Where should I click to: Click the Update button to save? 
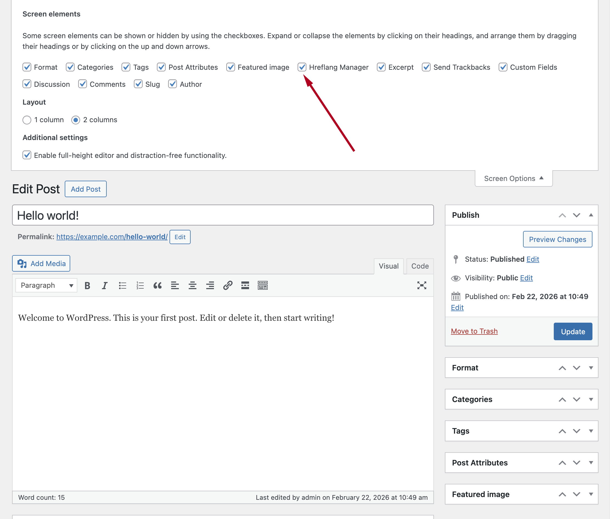click(x=572, y=331)
